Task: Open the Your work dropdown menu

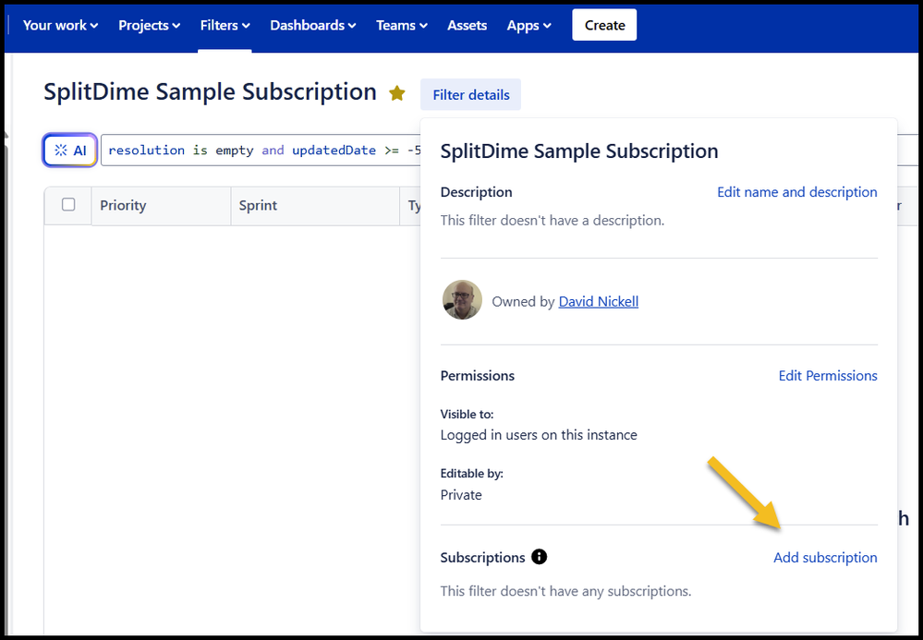Action: click(60, 25)
